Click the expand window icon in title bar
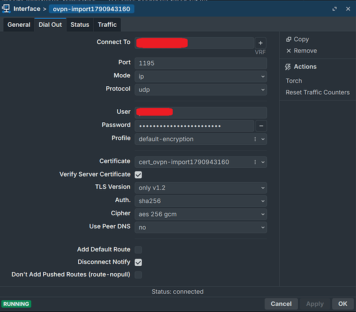The height and width of the screenshot is (312, 356). coord(335,9)
